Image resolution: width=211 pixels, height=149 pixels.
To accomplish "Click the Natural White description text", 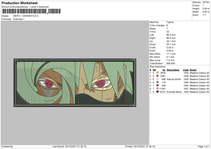I will click(174, 79).
